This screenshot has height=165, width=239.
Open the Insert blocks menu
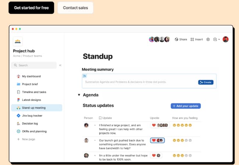tap(192, 39)
